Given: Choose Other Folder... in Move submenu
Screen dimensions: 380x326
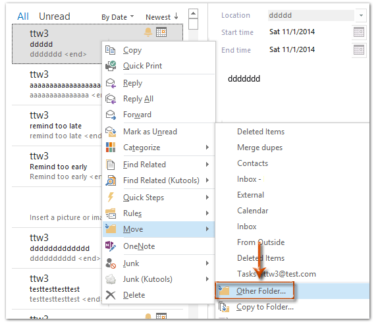Looking at the screenshot, I should click(293, 291).
